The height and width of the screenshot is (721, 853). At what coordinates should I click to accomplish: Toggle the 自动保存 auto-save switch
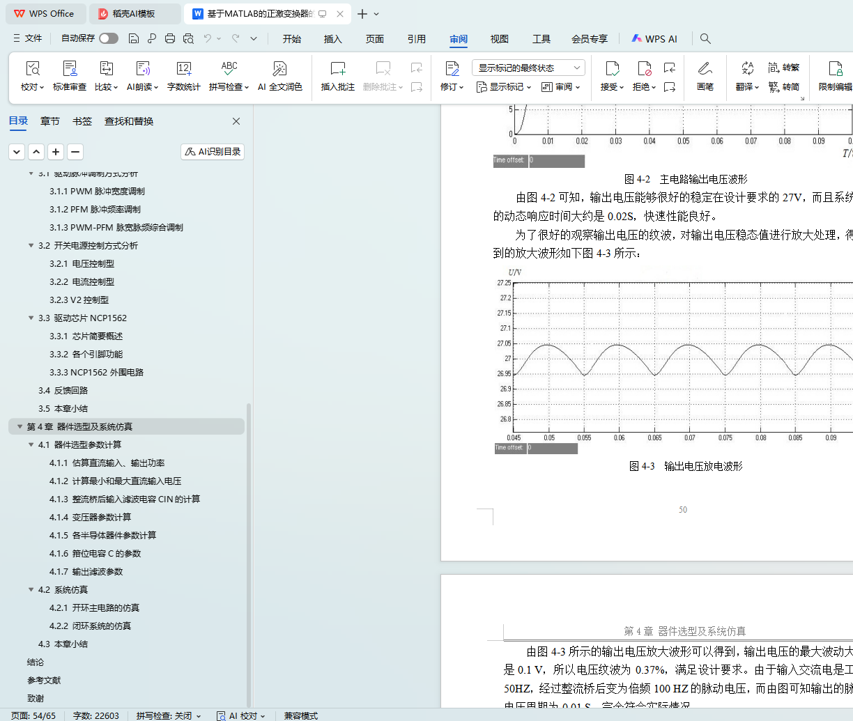(108, 38)
